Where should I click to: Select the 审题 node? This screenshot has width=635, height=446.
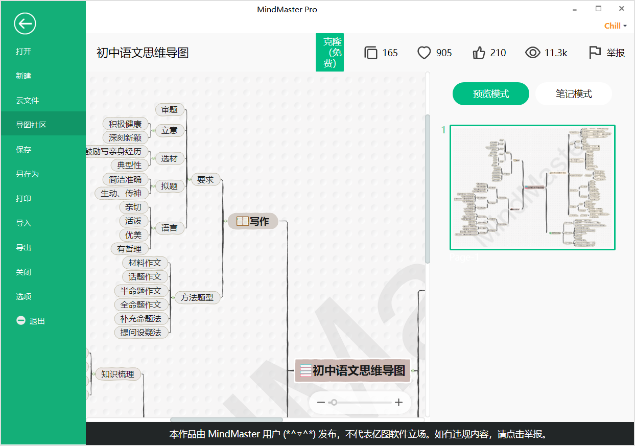[170, 109]
